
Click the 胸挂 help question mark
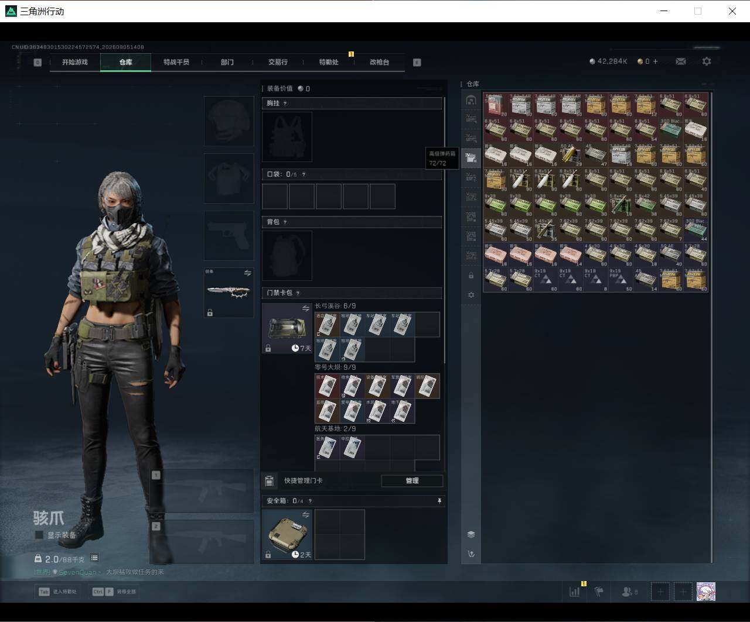pyautogui.click(x=285, y=104)
